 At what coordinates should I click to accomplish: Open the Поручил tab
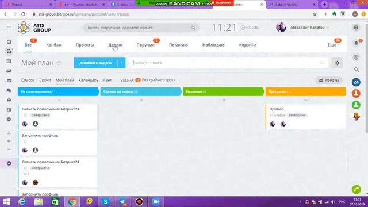point(145,45)
